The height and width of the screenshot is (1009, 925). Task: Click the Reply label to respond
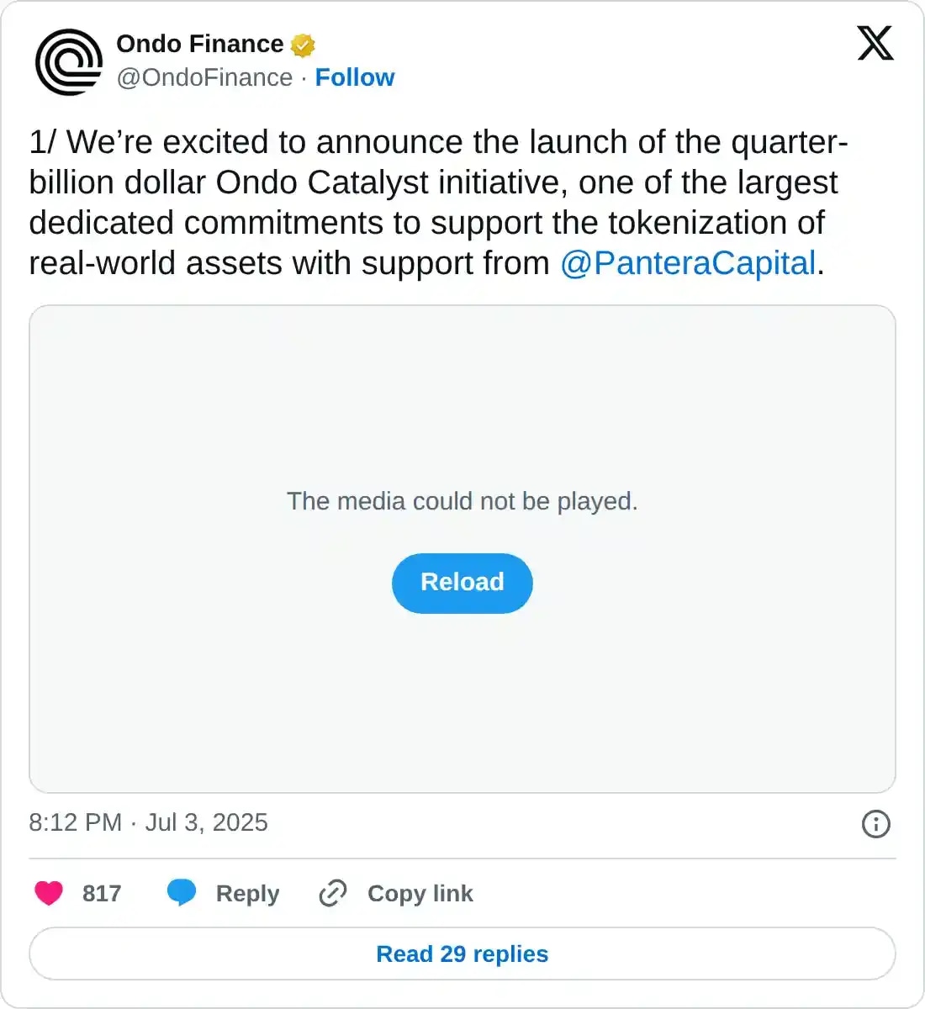(246, 893)
